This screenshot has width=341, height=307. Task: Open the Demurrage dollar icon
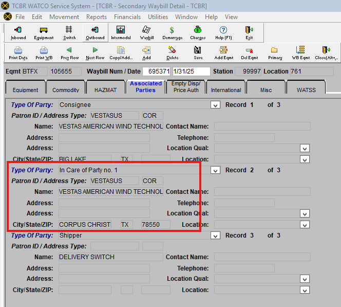tap(172, 33)
